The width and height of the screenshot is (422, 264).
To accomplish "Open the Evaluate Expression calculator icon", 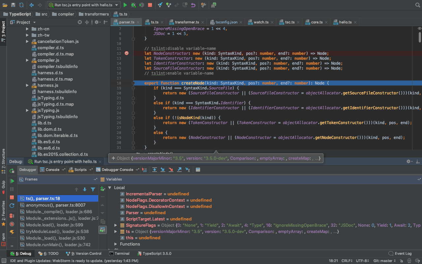I will coord(198,170).
